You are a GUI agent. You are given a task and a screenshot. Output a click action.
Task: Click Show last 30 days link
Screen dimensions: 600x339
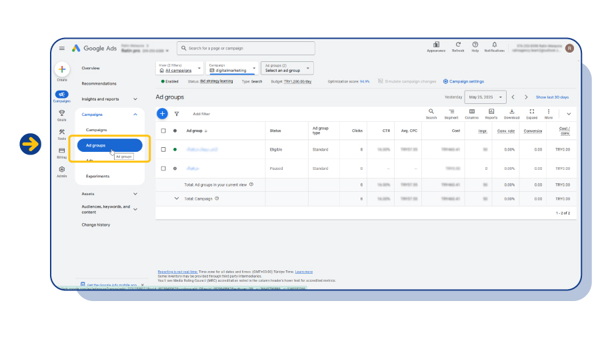coord(552,97)
